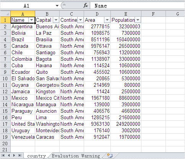Select the Caracas capital cell
The image size is (185, 159).
47,137
